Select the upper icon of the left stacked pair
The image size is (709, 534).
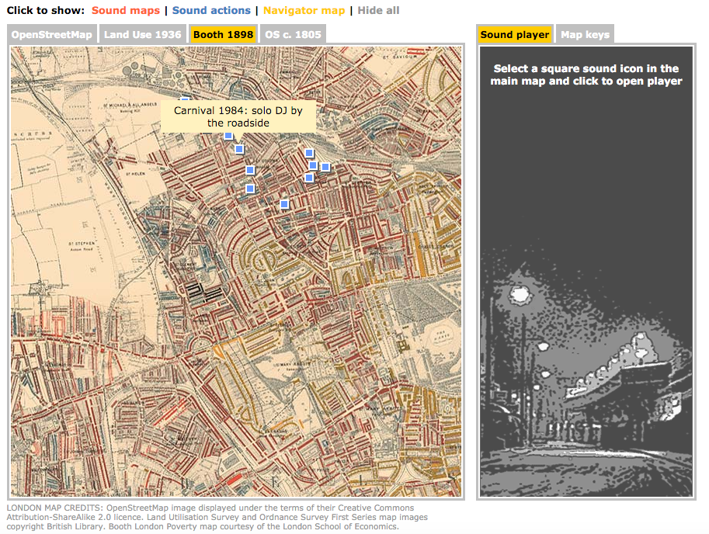(249, 170)
